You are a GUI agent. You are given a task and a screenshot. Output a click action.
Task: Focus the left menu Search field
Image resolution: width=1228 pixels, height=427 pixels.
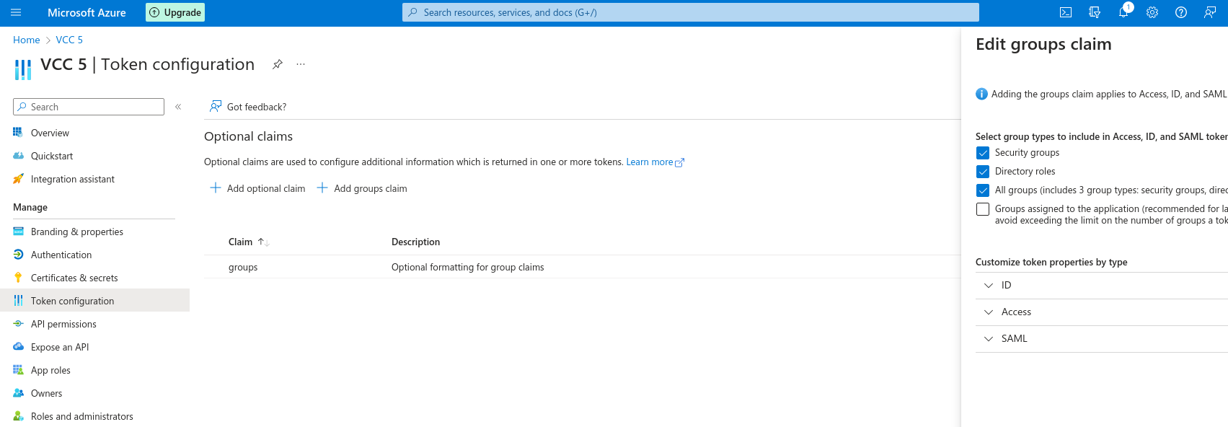click(x=89, y=107)
